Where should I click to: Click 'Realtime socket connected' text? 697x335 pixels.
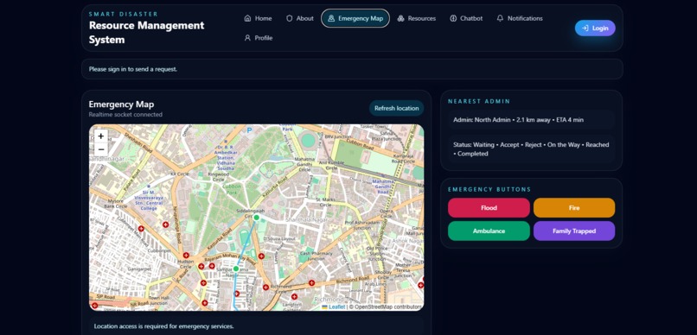coord(125,115)
